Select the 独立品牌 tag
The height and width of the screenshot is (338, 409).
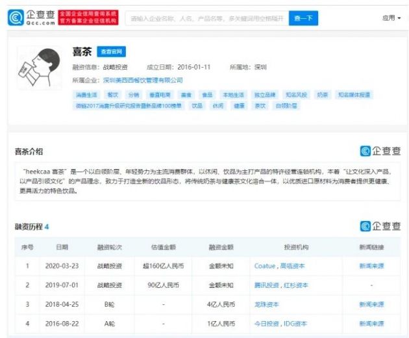tap(265, 95)
